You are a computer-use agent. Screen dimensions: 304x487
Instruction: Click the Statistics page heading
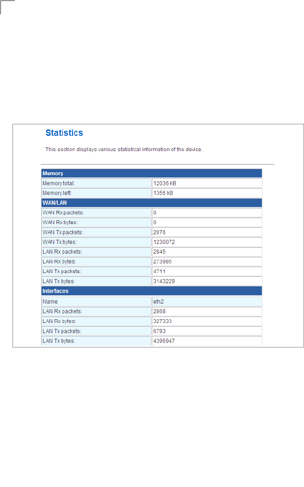tap(64, 133)
